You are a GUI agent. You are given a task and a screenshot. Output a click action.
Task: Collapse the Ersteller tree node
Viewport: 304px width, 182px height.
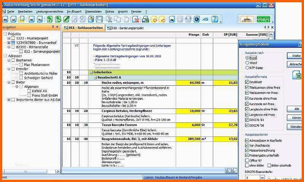[9, 69]
